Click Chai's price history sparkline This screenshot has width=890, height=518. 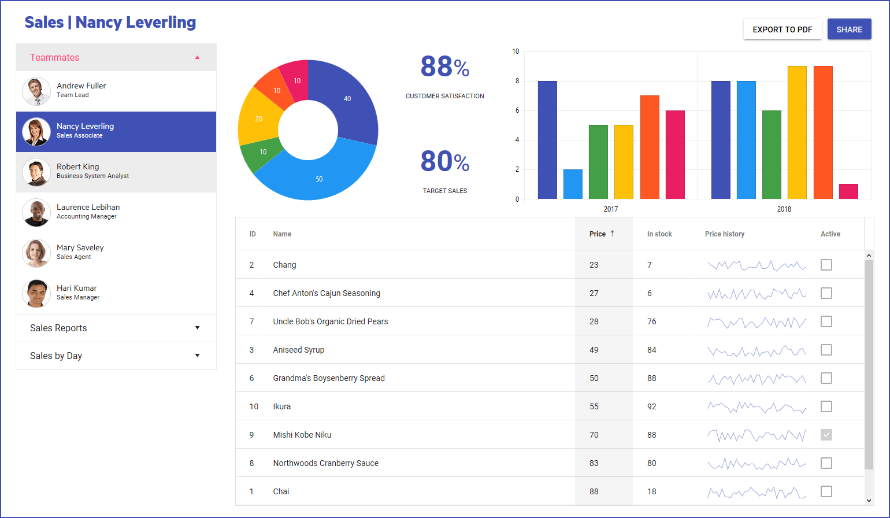tap(756, 492)
